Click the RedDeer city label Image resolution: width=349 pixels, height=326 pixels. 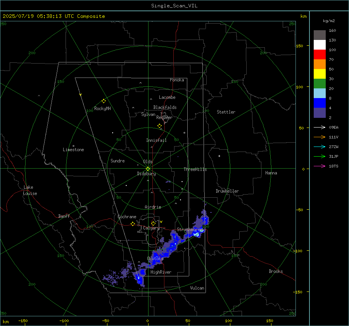point(164,117)
